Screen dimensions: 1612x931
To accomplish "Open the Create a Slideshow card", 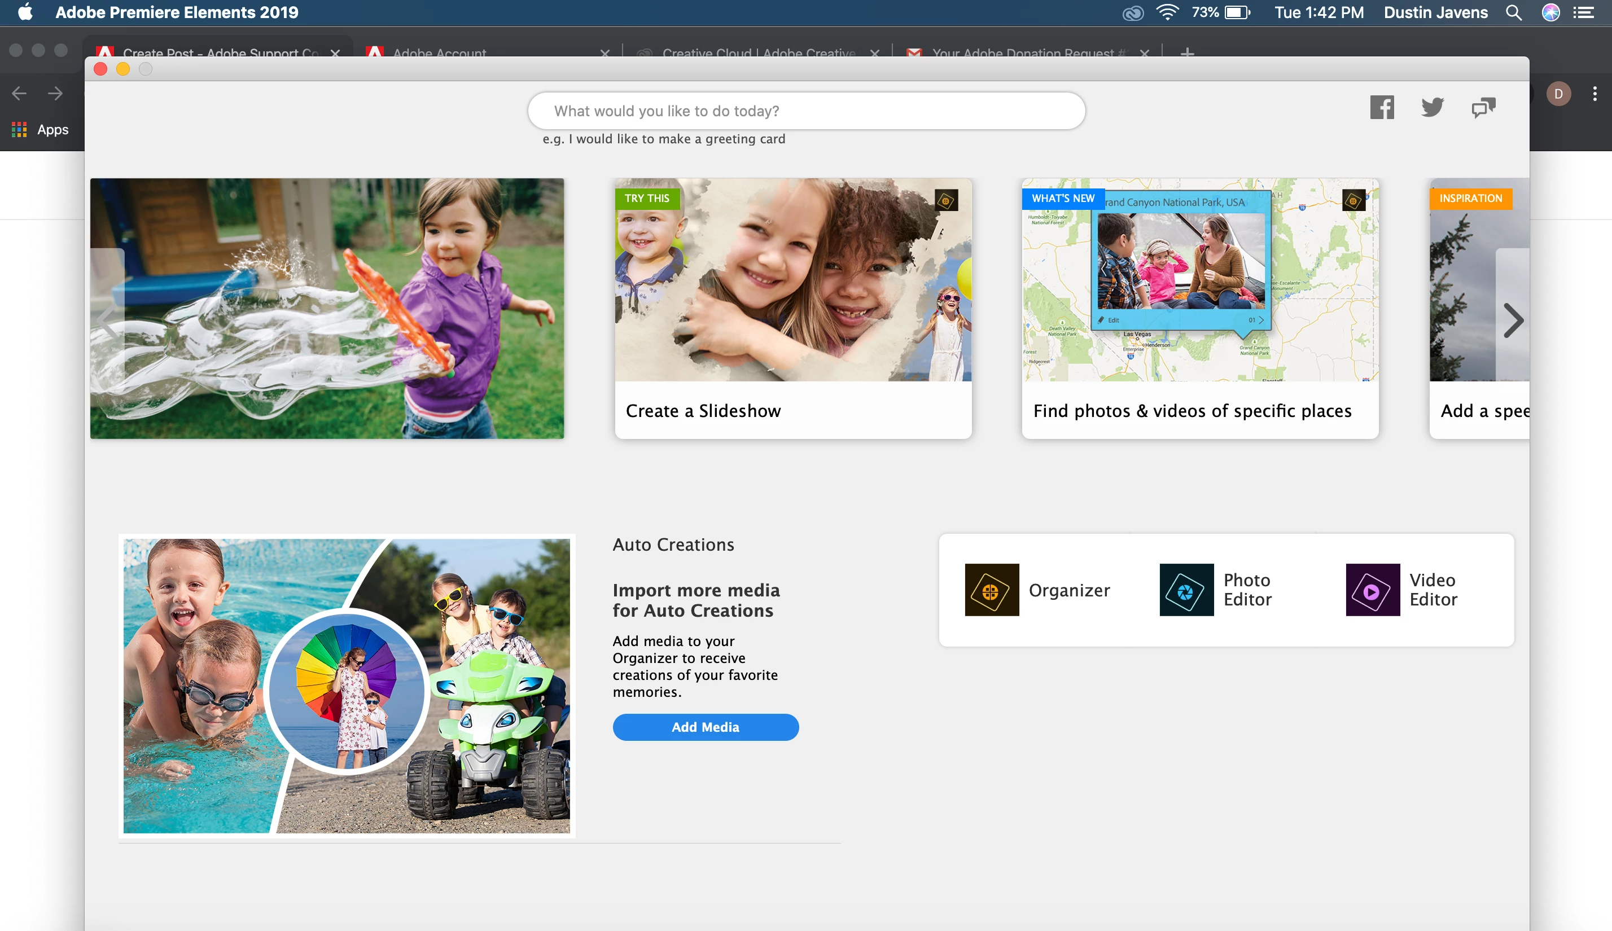I will [x=793, y=308].
